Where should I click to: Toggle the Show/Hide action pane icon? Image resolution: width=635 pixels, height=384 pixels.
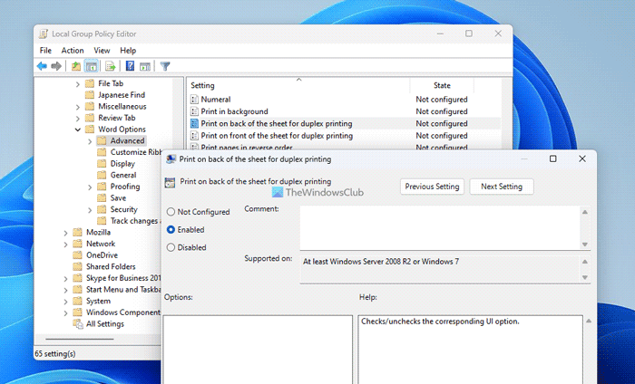[144, 66]
